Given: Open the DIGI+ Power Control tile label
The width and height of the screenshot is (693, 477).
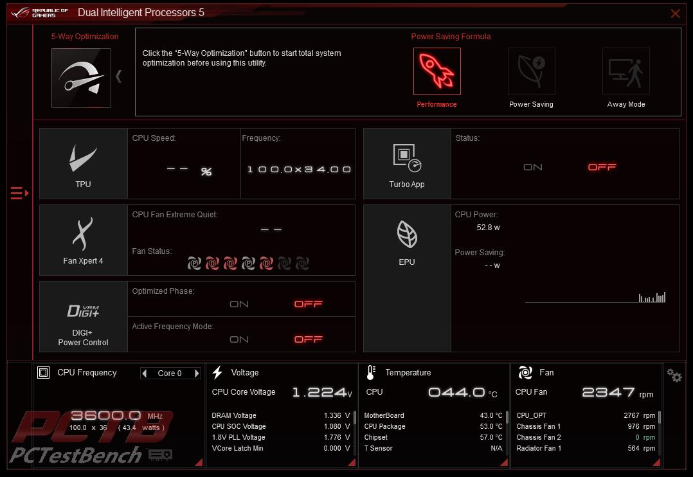Looking at the screenshot, I should point(83,337).
